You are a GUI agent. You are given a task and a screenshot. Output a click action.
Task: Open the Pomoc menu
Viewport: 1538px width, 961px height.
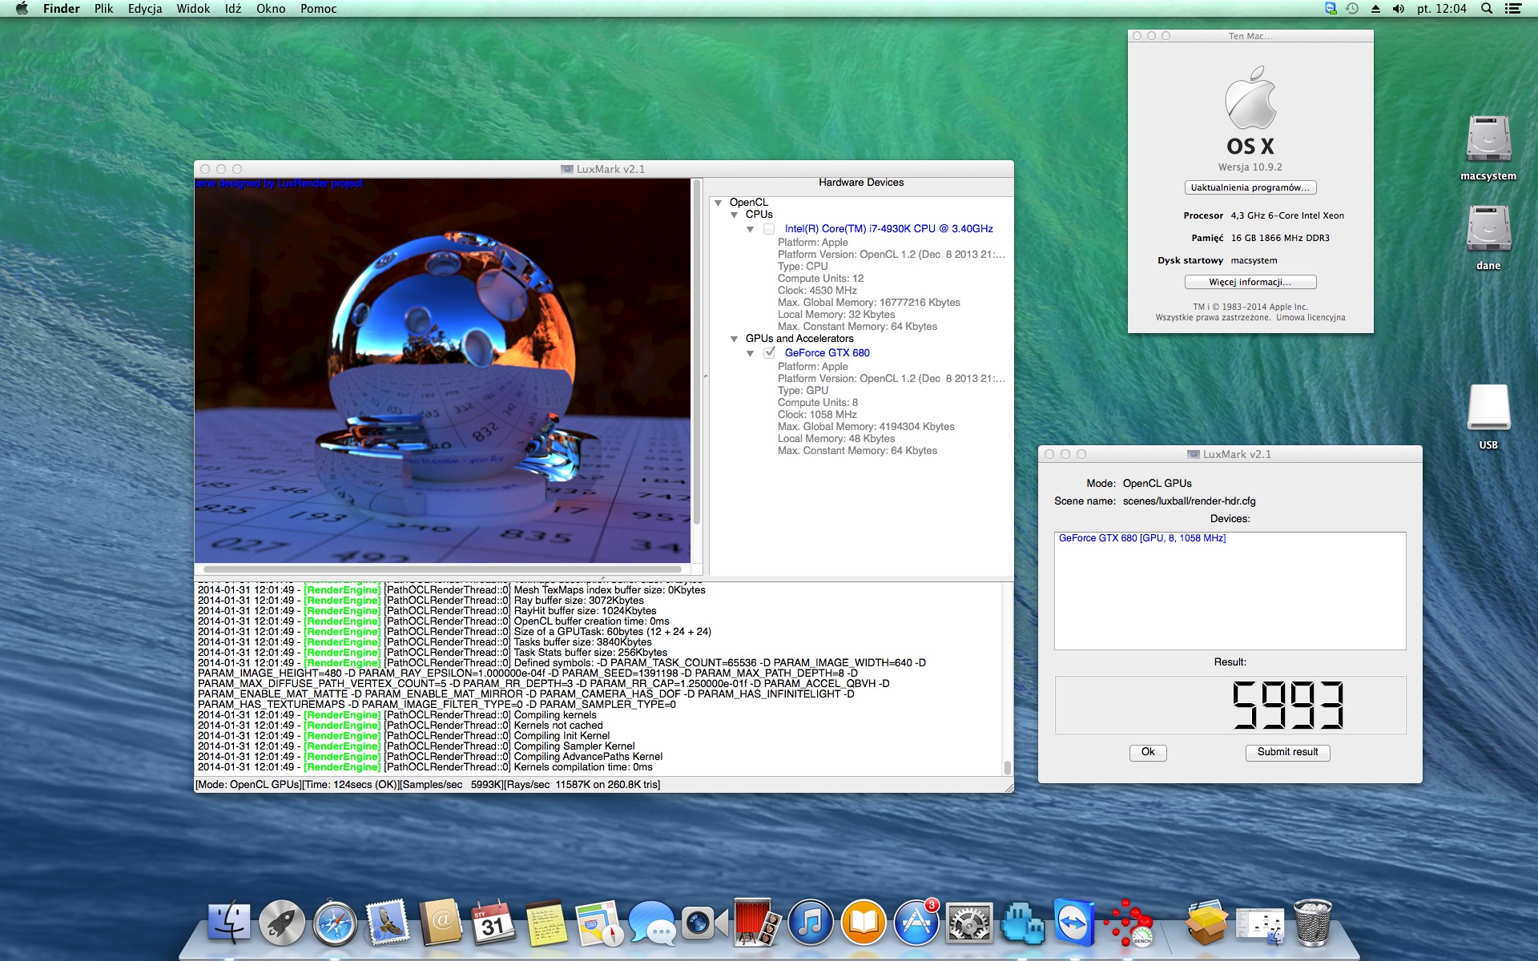pos(318,9)
